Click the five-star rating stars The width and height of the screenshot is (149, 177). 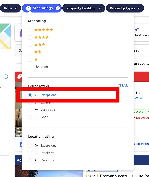click(44, 30)
